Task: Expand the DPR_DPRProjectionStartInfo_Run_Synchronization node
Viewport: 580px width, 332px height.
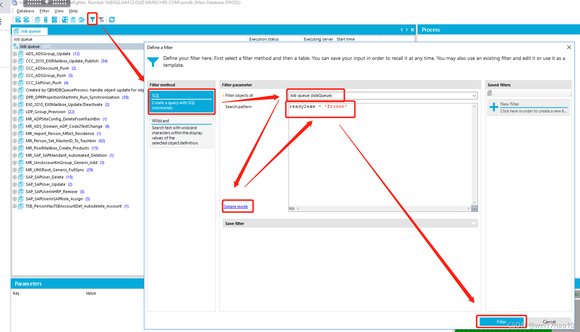Action: pyautogui.click(x=15, y=97)
